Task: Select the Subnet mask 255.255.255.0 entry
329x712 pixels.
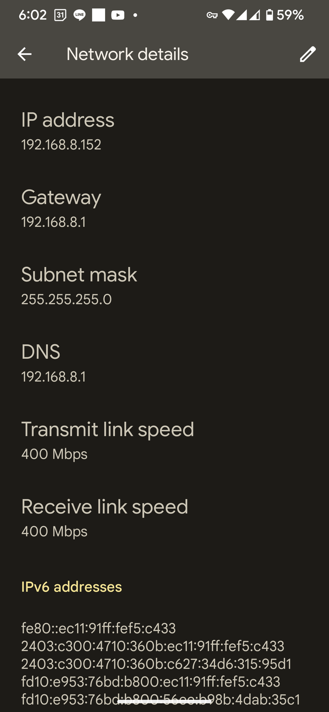Action: click(164, 286)
